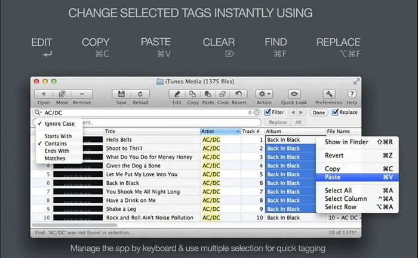Click artwork thumbnail in row 10
The height and width of the screenshot is (258, 418).
tap(78, 217)
